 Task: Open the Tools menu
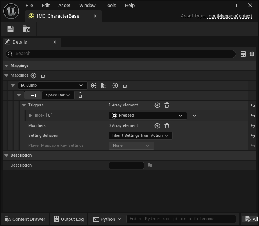(110, 6)
